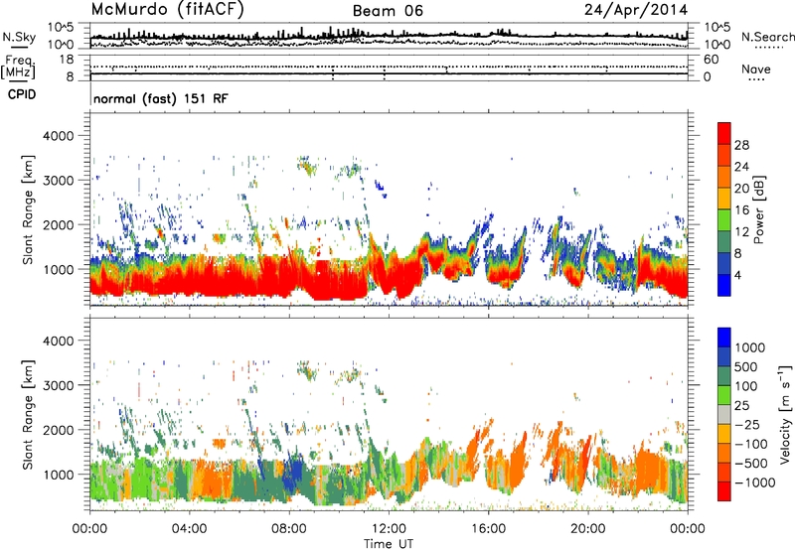Click the N.Search legend label

pyautogui.click(x=767, y=37)
